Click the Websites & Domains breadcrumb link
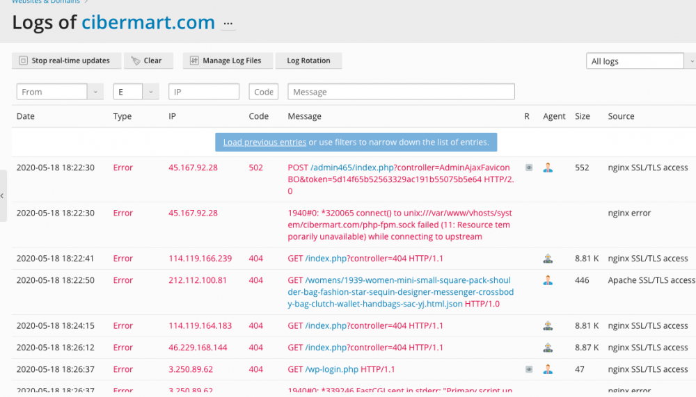This screenshot has height=397, width=696. click(46, 2)
